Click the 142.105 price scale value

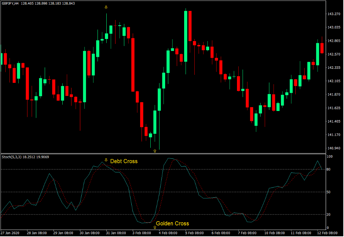pos(333,81)
